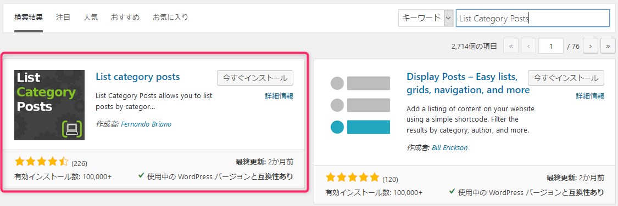Go to the next results page (›)
Screen dimensions: 618x206
[x=591, y=46]
